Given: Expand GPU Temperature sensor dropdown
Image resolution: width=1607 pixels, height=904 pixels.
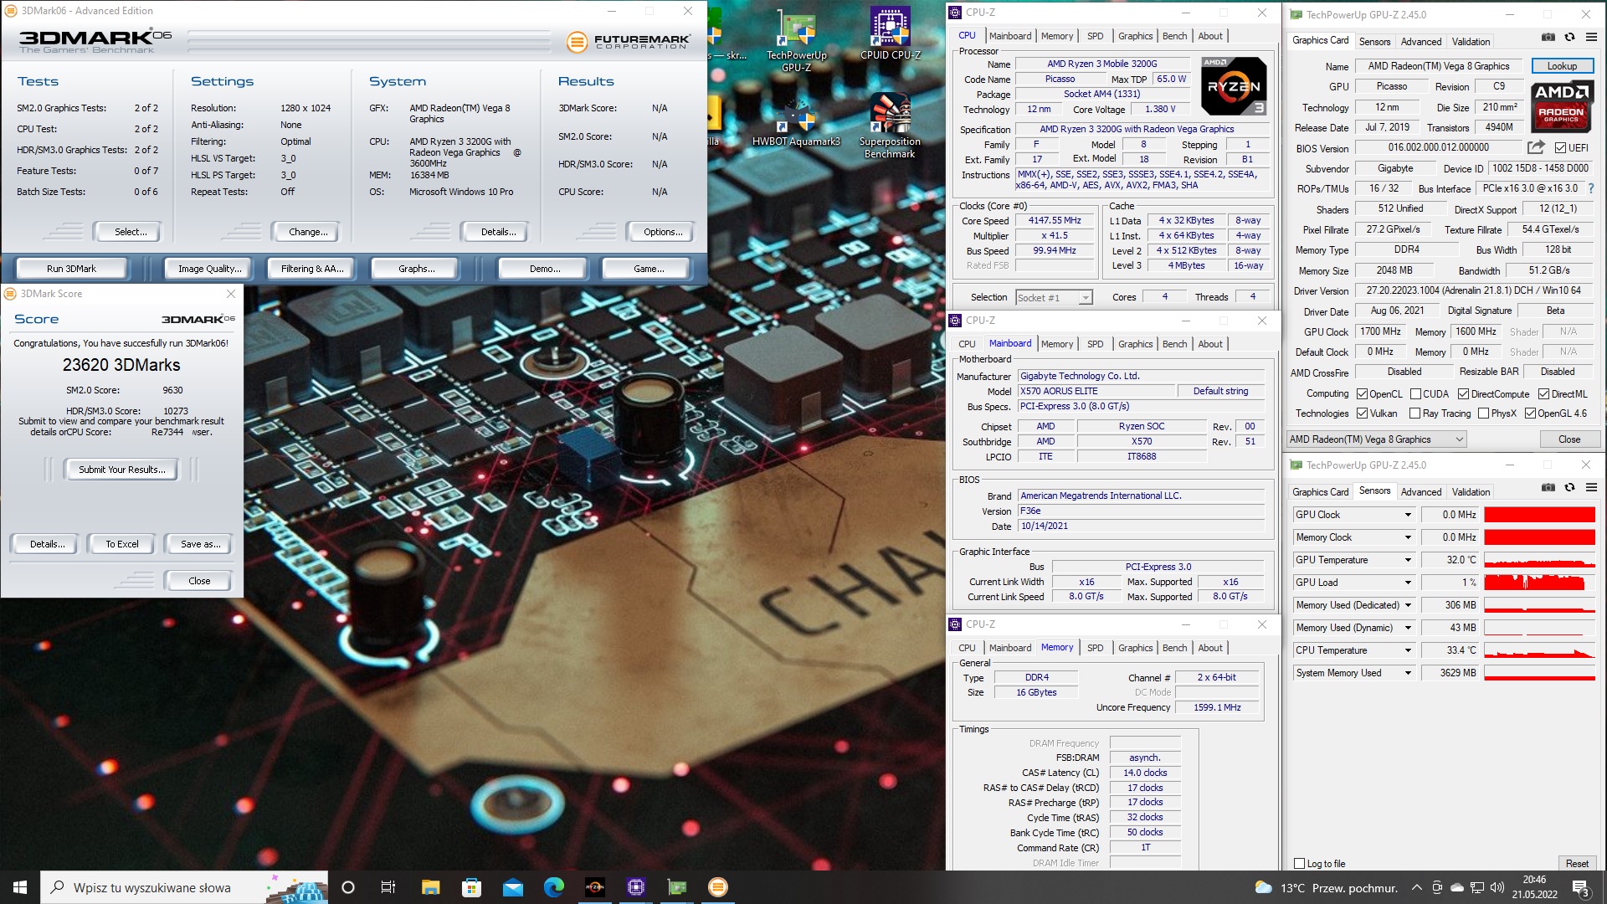Looking at the screenshot, I should (1408, 560).
